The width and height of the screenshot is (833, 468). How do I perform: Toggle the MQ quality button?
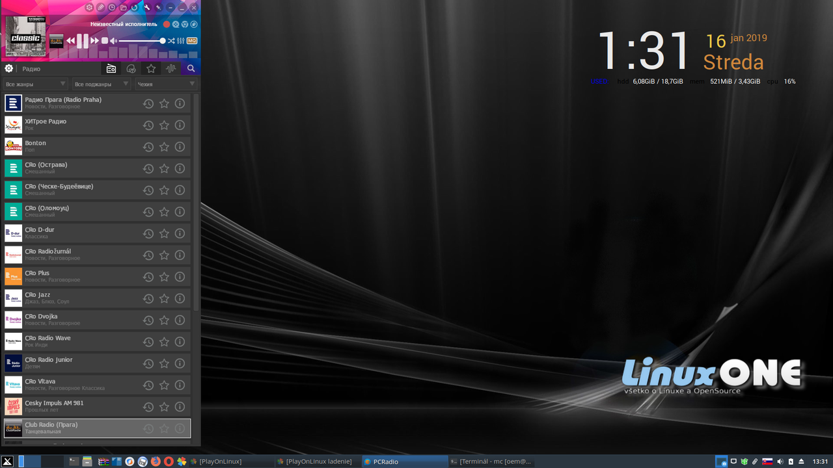tap(192, 41)
